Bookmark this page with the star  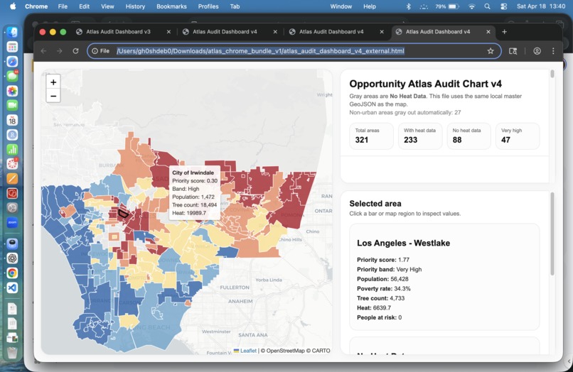[491, 51]
